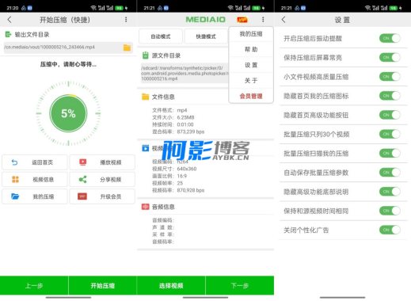
Task: Toggle 隐藏高级功能底部说明 switch
Action: [x=390, y=192]
